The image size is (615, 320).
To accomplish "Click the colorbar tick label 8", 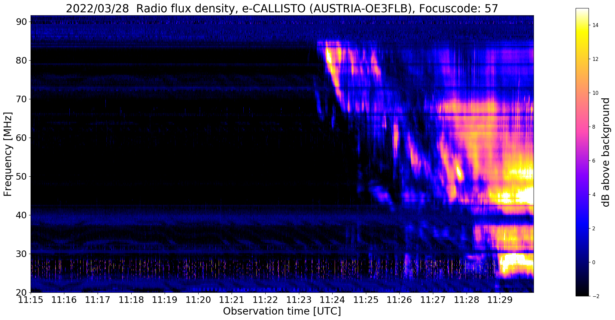I will pos(594,127).
